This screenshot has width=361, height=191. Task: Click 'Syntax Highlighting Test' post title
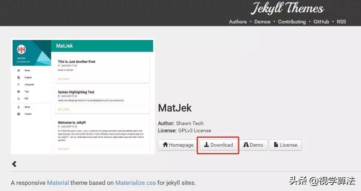(x=76, y=92)
